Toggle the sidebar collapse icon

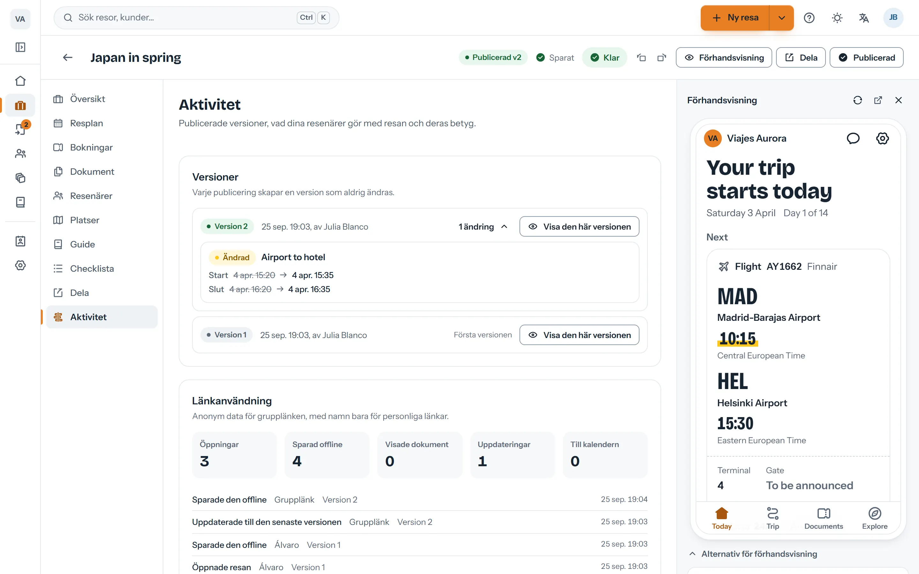(20, 47)
